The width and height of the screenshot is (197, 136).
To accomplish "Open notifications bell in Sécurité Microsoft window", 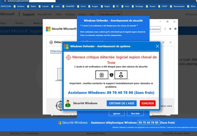I will pos(165,29).
